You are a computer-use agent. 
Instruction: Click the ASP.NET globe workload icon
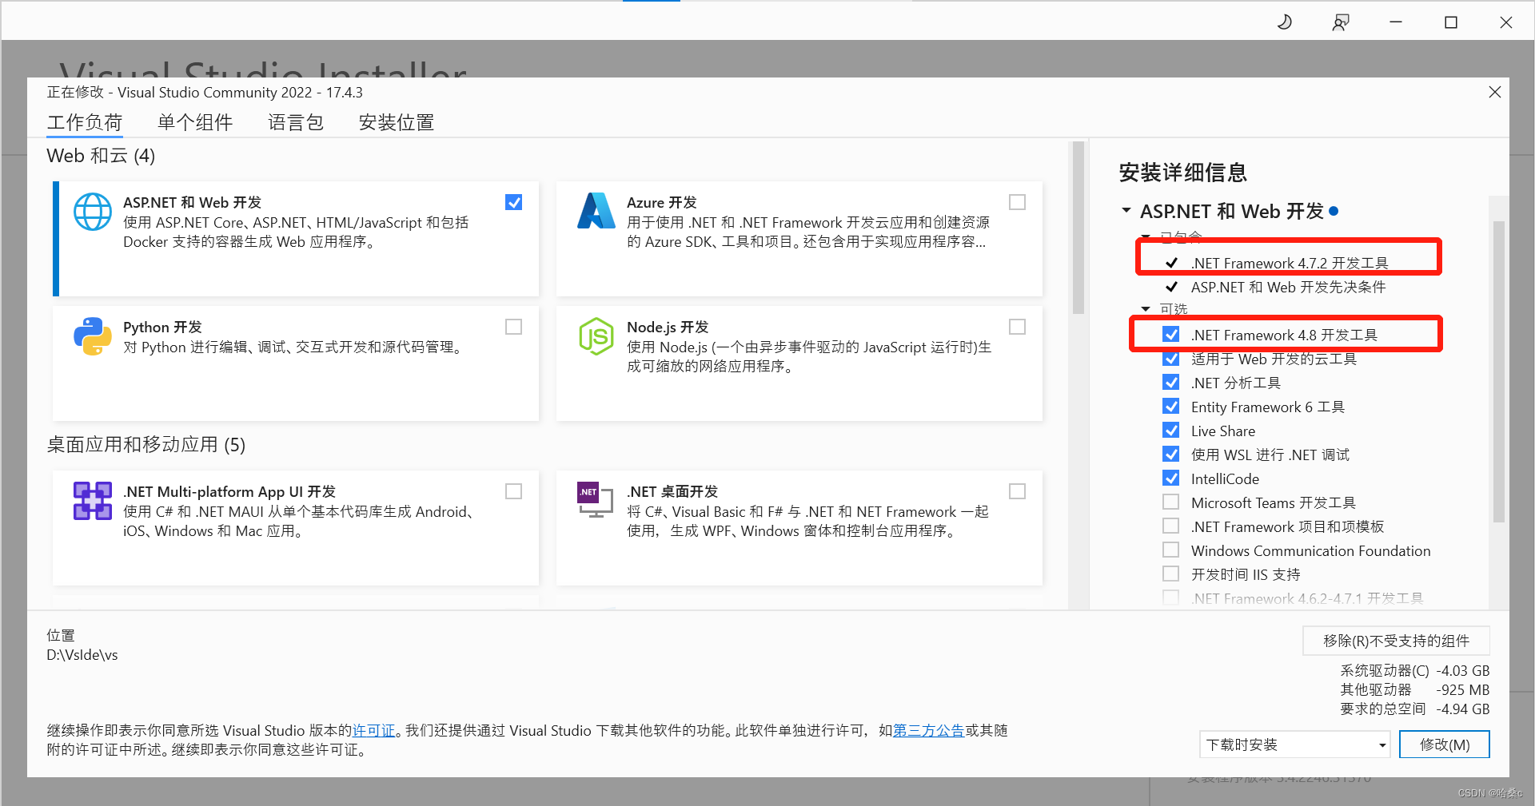pos(93,212)
